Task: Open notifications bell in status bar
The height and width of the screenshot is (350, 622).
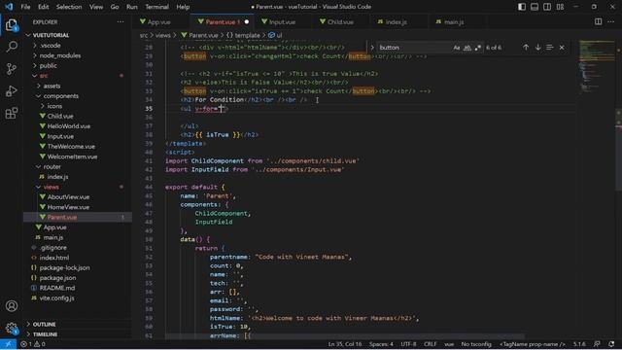Action: point(611,344)
